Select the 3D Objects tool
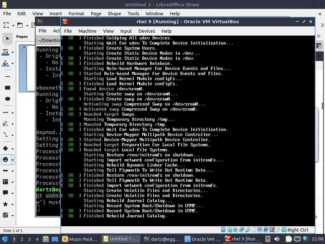This screenshot has width=325, height=244. point(6,215)
